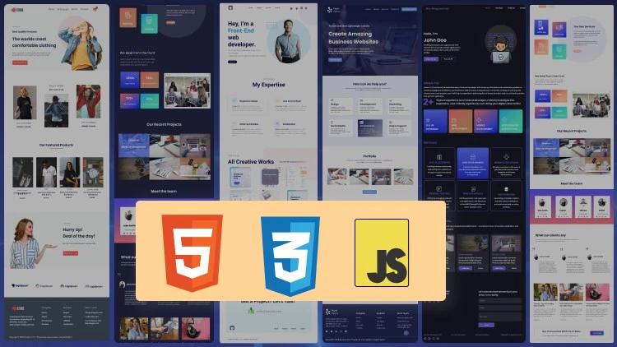Click the logo icon in front-end developer template header
617x347 pixels.
(x=230, y=8)
